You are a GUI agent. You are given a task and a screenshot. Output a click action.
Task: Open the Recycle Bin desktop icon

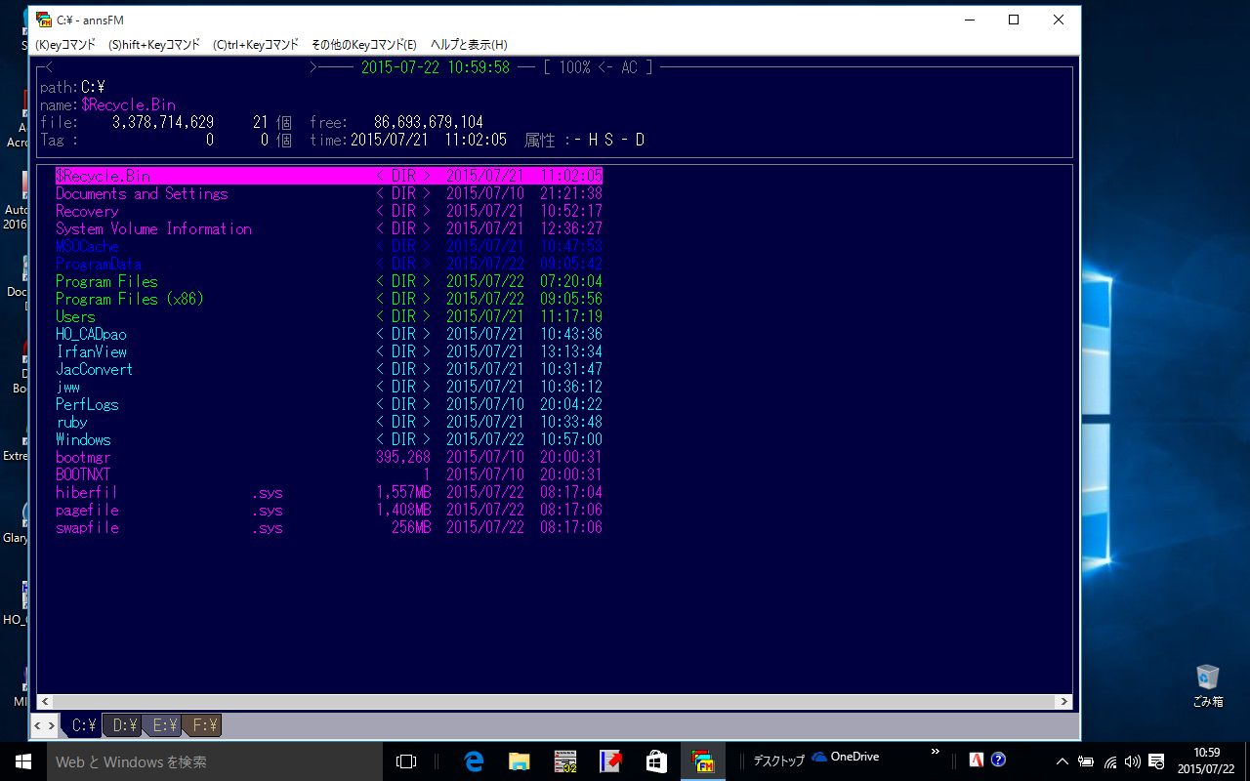(1208, 683)
